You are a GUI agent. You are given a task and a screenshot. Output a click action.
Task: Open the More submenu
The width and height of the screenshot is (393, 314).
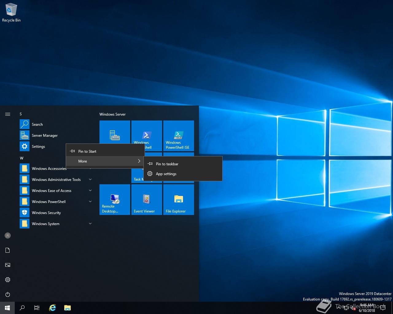pos(105,161)
